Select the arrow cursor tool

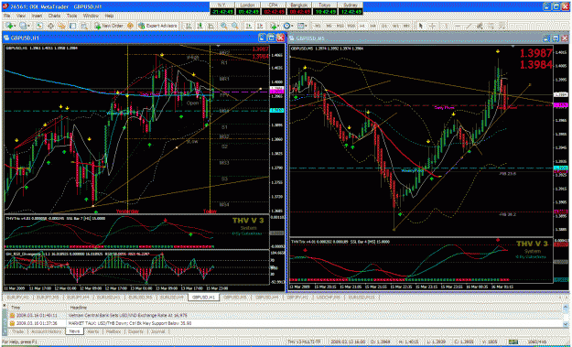point(421,26)
